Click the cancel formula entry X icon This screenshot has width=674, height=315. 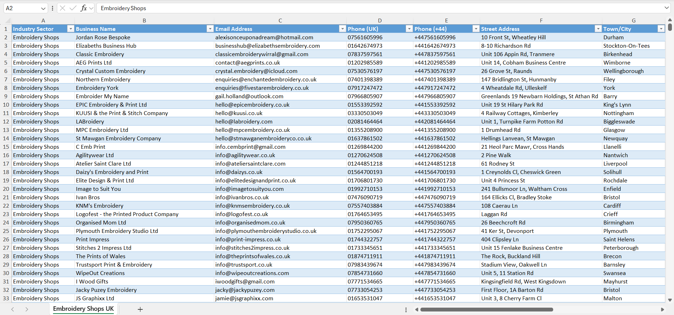63,8
